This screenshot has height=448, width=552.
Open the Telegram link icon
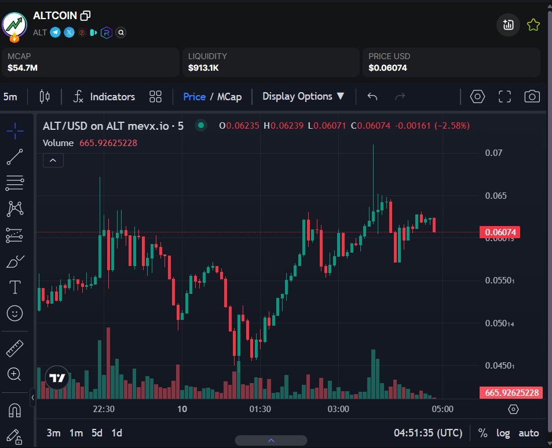[x=55, y=32]
